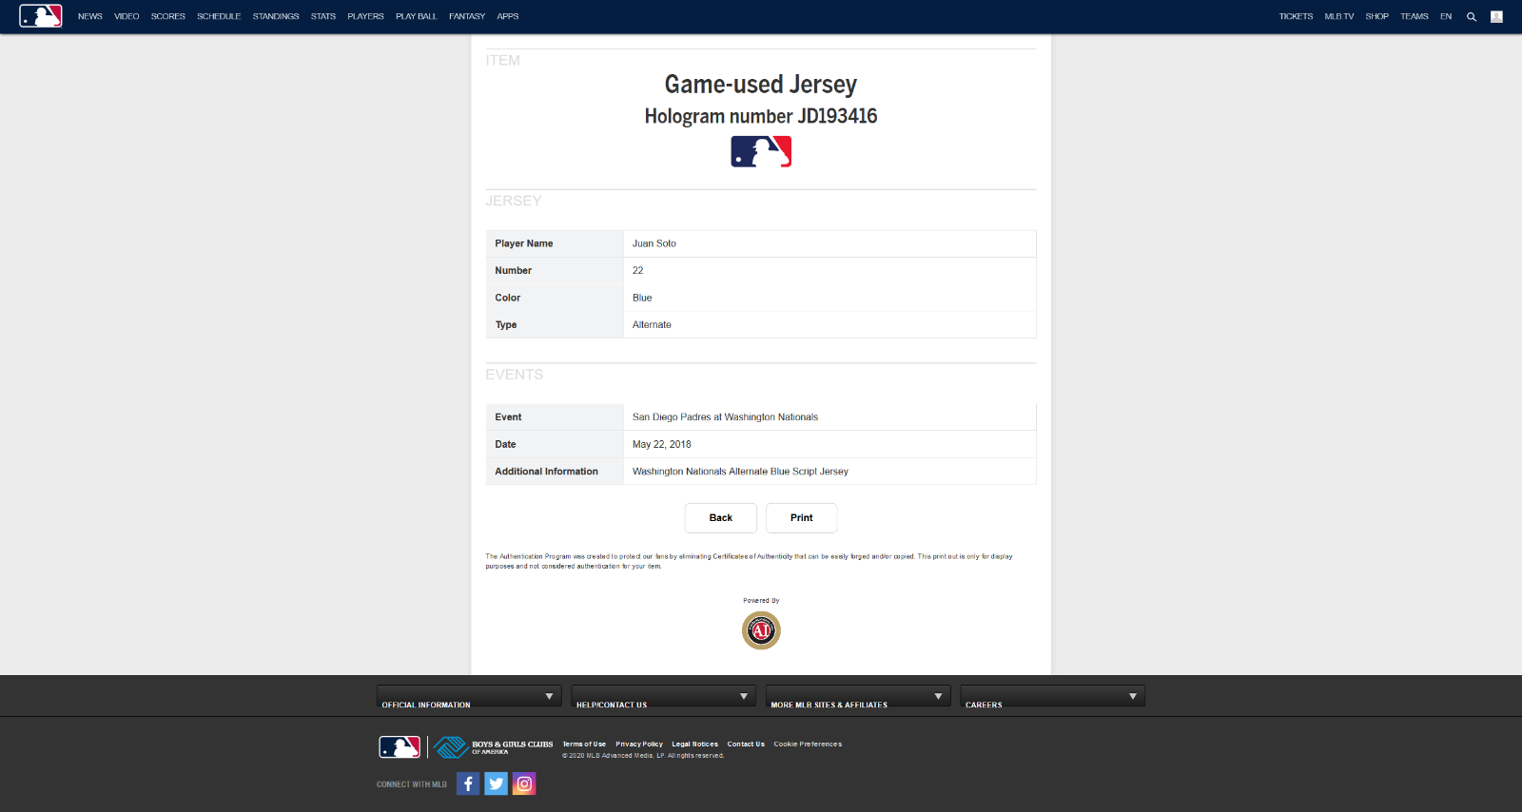The width and height of the screenshot is (1522, 812).
Task: Open MLB Twitter page icon
Action: pyautogui.click(x=496, y=783)
